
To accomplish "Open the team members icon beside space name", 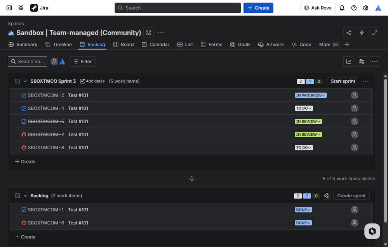I will (148, 33).
